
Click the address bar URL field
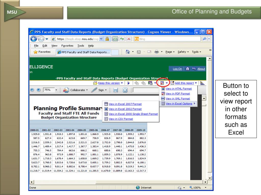click(x=75, y=39)
